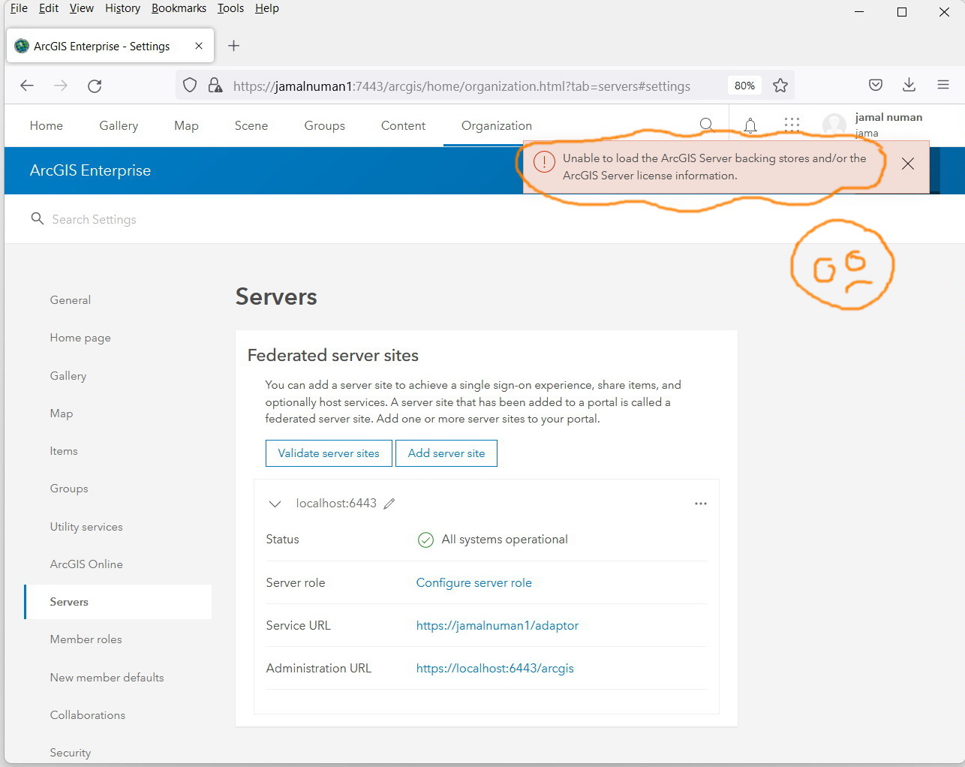The image size is (965, 767).
Task: Select the Organization tab
Action: click(x=497, y=125)
